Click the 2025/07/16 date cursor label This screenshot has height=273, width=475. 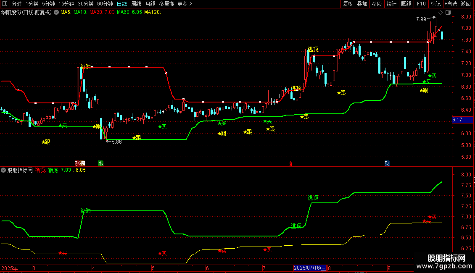[x=310, y=268]
